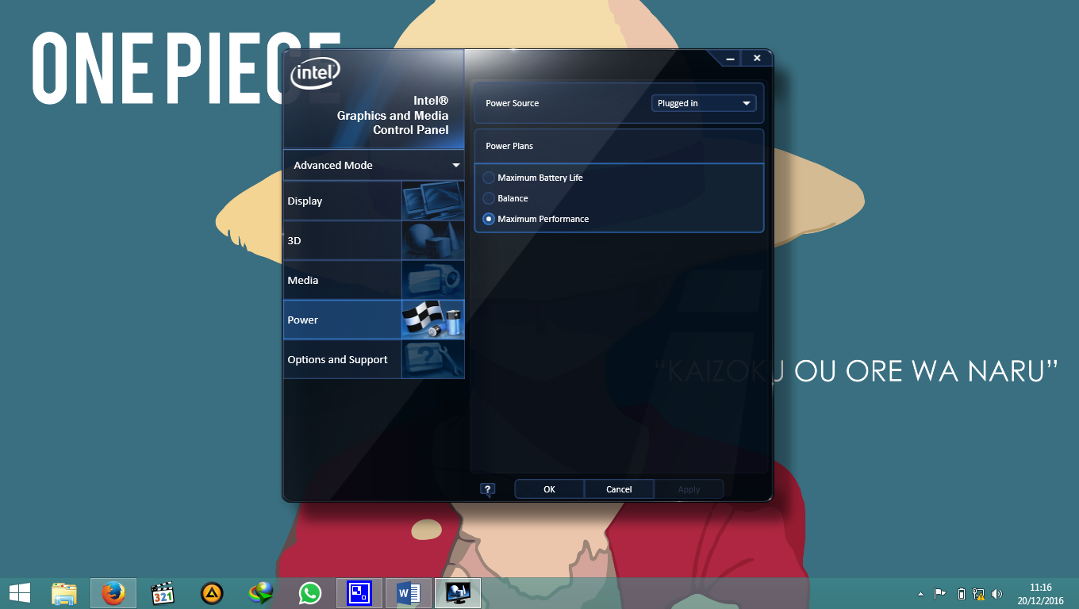The image size is (1079, 609).
Task: Check the battery tray icon
Action: [x=962, y=593]
